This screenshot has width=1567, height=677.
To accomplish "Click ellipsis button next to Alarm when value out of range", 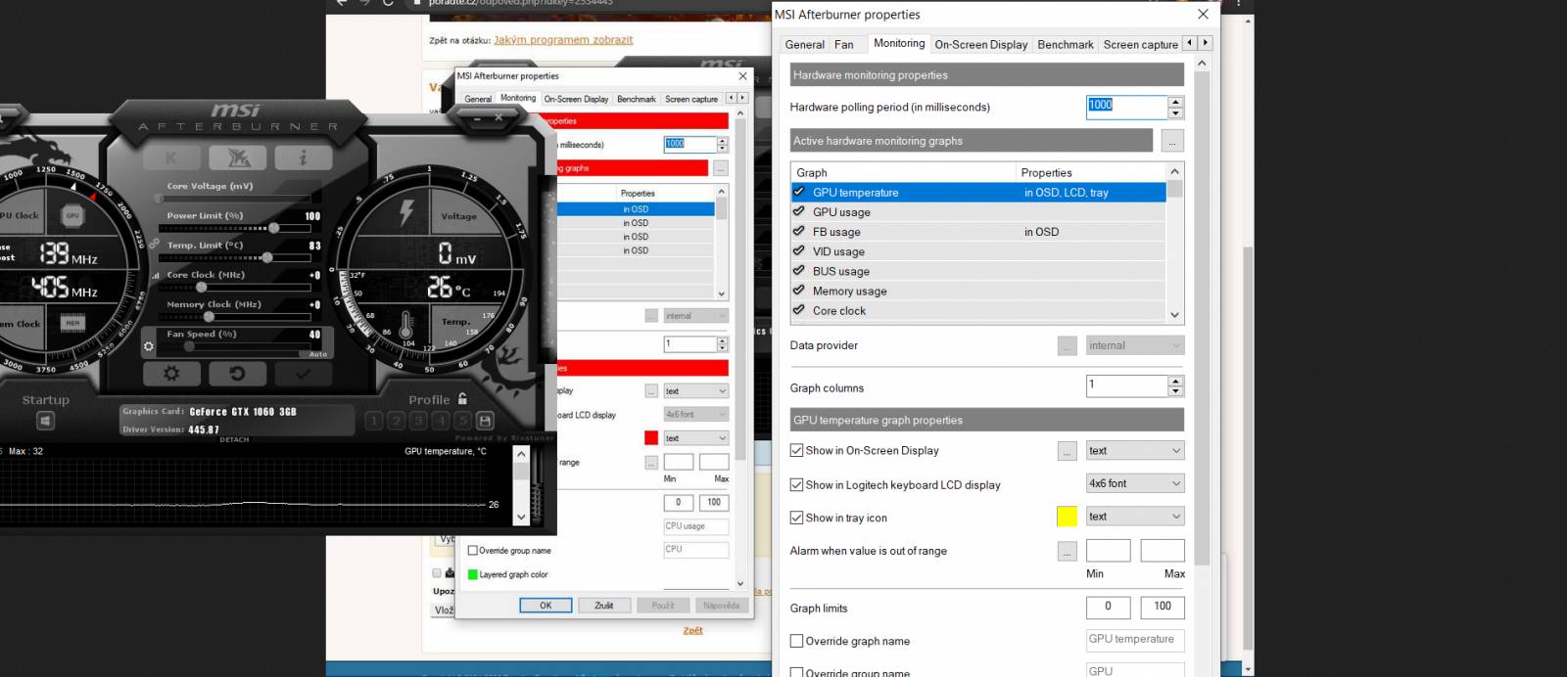I will coord(1068,552).
